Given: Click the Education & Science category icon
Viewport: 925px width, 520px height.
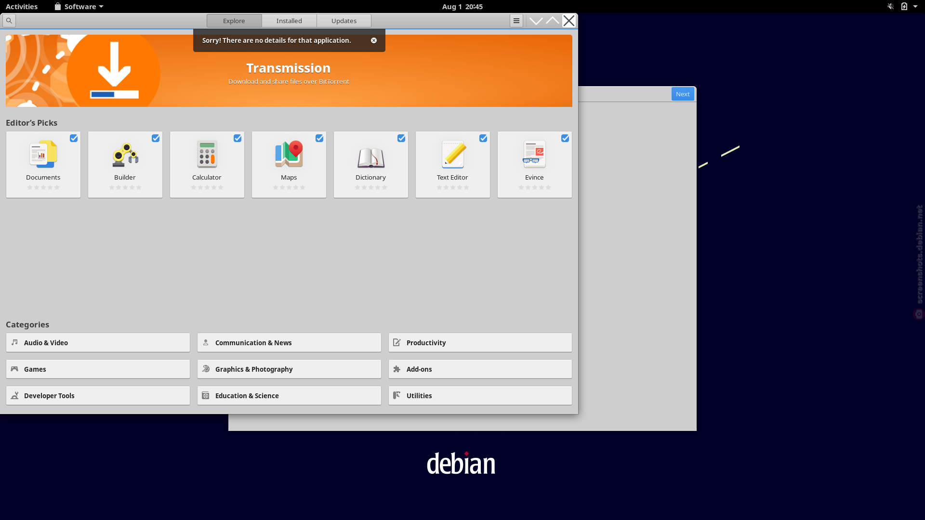Looking at the screenshot, I should (x=206, y=395).
